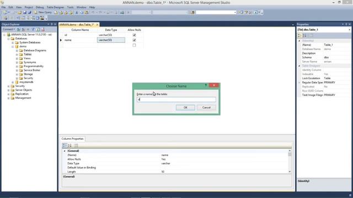
Task: Click the Paste icon in toolbar
Action: point(87,12)
